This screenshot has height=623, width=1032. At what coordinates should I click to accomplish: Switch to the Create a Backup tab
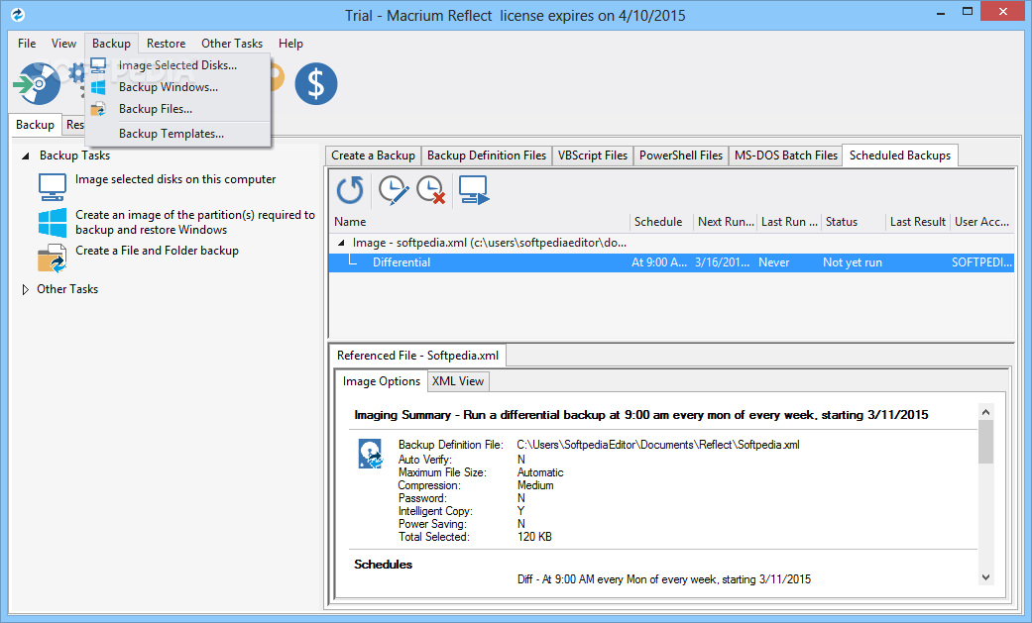click(x=373, y=156)
